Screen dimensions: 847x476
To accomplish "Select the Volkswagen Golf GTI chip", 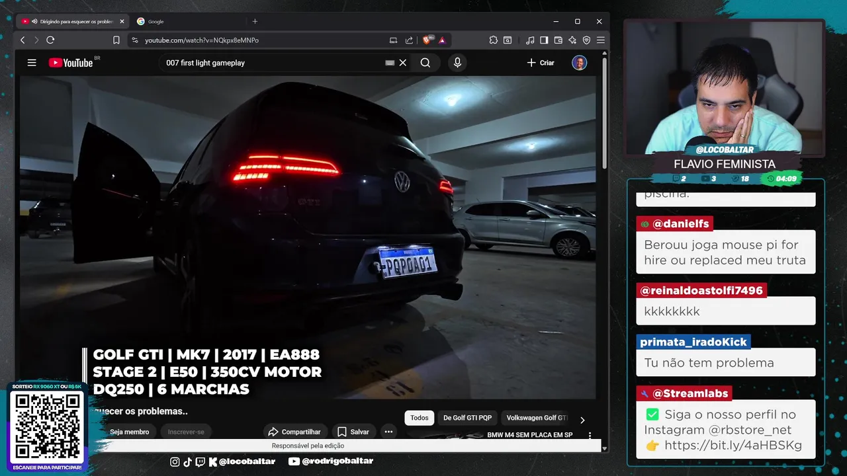I will (x=537, y=418).
